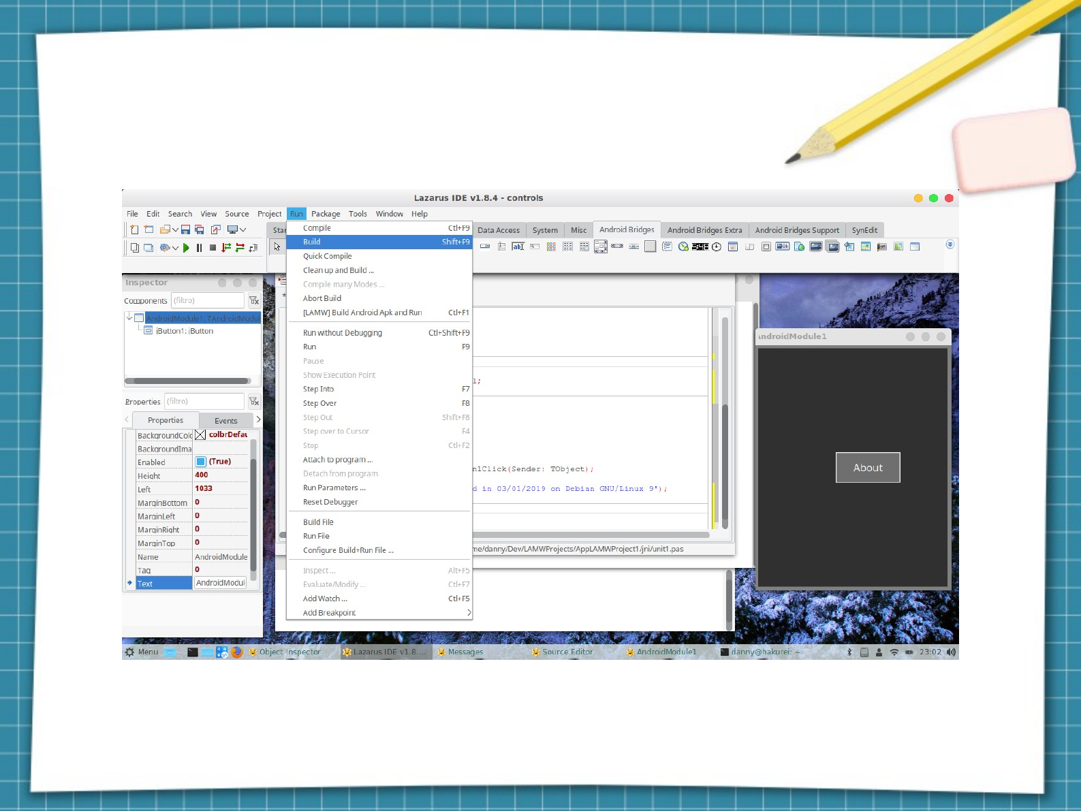Click the Stop square toolbar icon
1081x811 pixels.
pyautogui.click(x=213, y=248)
